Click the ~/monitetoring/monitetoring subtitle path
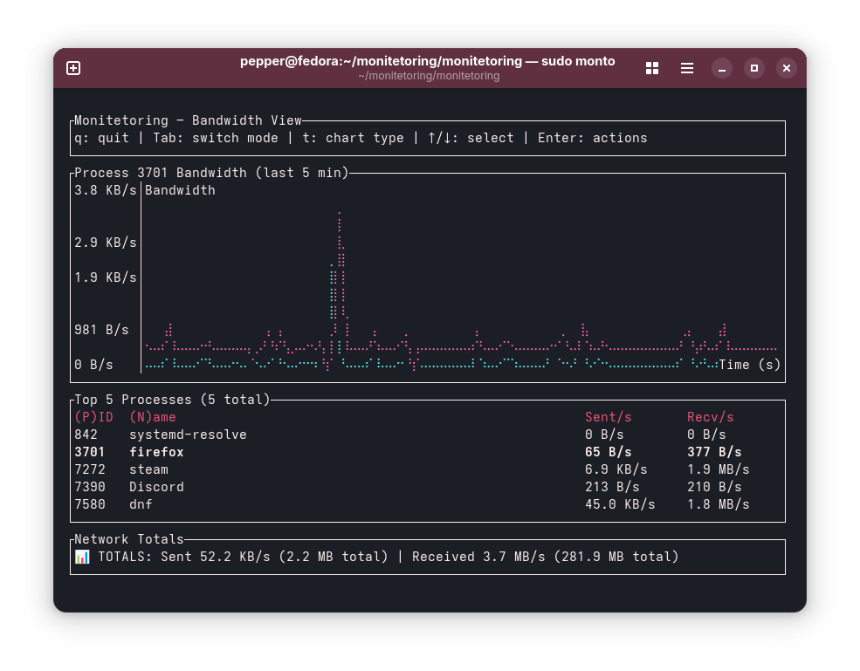This screenshot has width=860, height=671. click(429, 76)
